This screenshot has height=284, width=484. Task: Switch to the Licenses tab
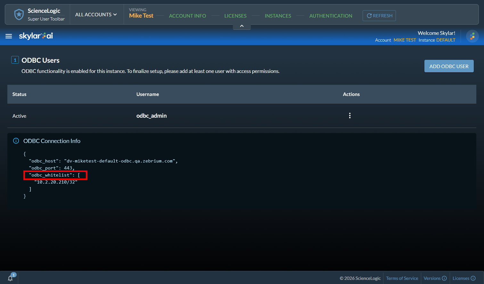pyautogui.click(x=235, y=16)
